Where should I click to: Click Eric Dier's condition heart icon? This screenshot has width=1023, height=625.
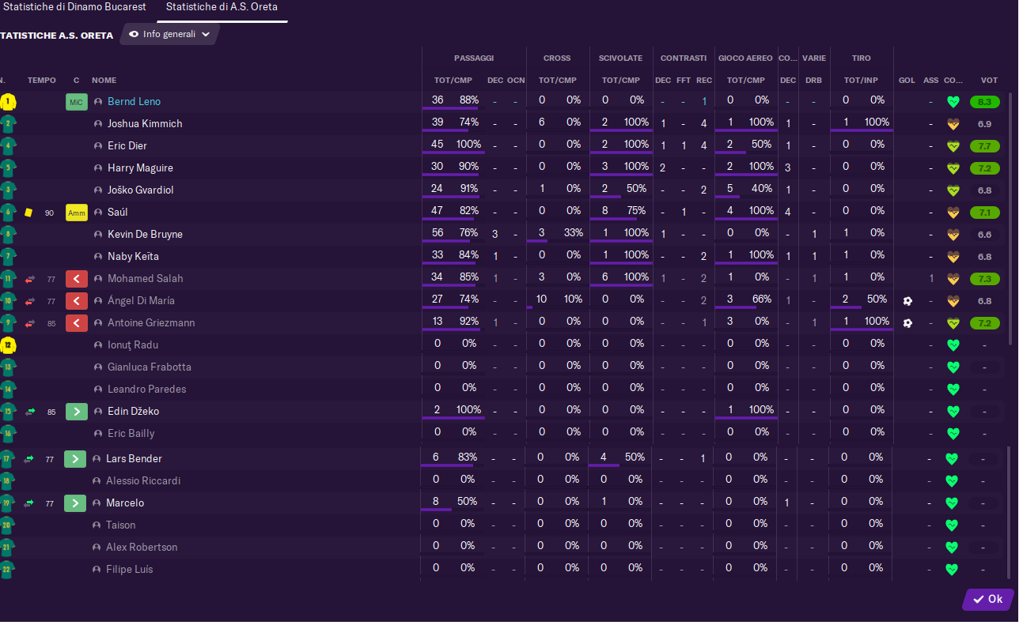[953, 146]
